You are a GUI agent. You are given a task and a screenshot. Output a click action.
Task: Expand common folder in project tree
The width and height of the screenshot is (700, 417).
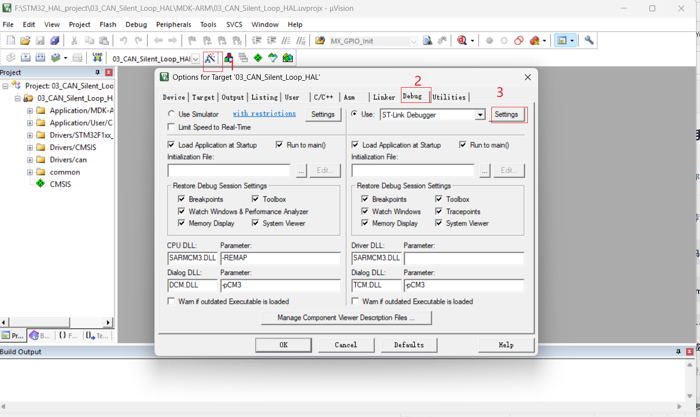30,172
